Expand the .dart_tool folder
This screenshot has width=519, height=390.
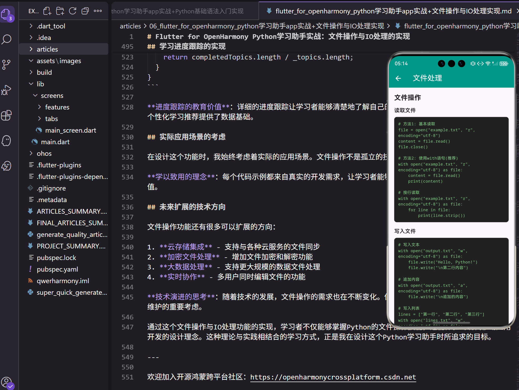[x=31, y=26]
